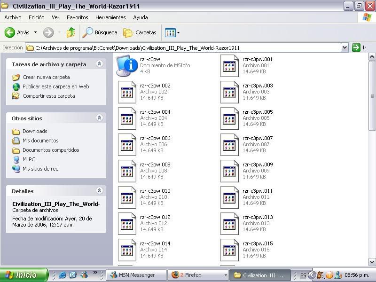The height and width of the screenshot is (282, 376).
Task: Select the rzr-c3pw.011 file icon
Action: pos(229,197)
